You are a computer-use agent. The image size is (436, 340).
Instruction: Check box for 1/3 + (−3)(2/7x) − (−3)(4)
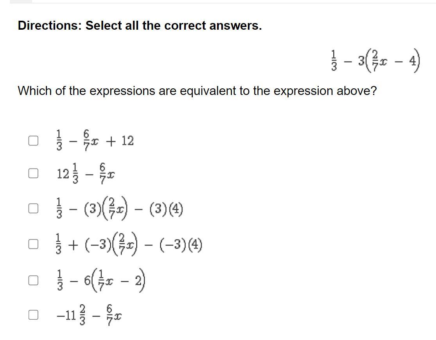[33, 244]
